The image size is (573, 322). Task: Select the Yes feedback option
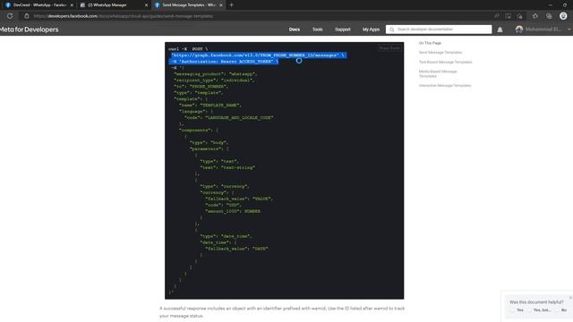click(517, 310)
